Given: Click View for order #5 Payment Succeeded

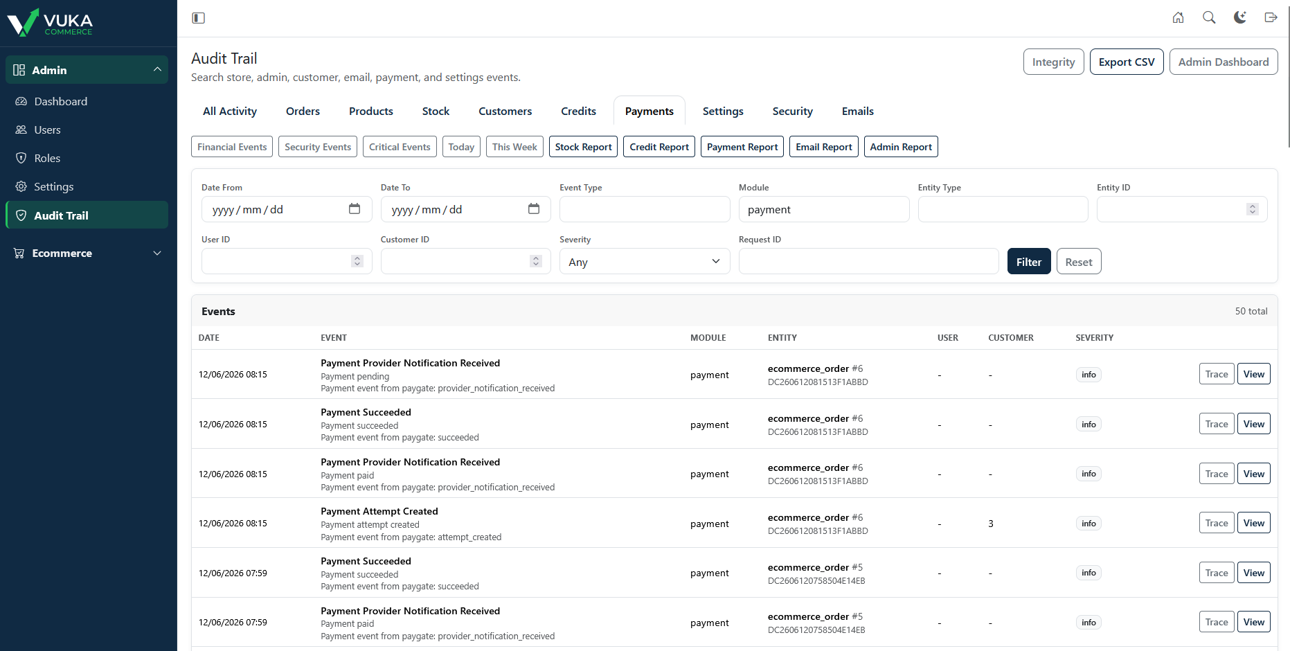Looking at the screenshot, I should tap(1254, 573).
